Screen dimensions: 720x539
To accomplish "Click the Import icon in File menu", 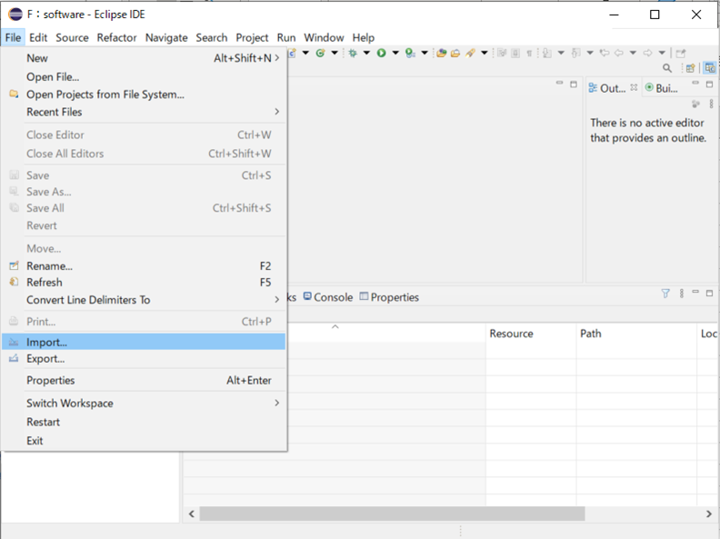I will (x=14, y=343).
